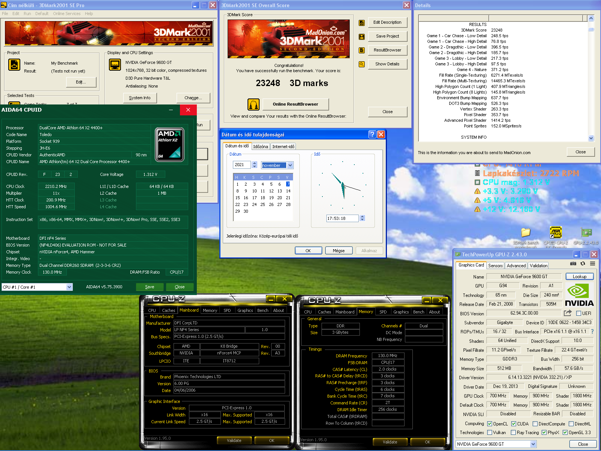Screen dimensions: 601x451
Task: Open the File menu in 3DMark2001
Action: [x=5, y=14]
